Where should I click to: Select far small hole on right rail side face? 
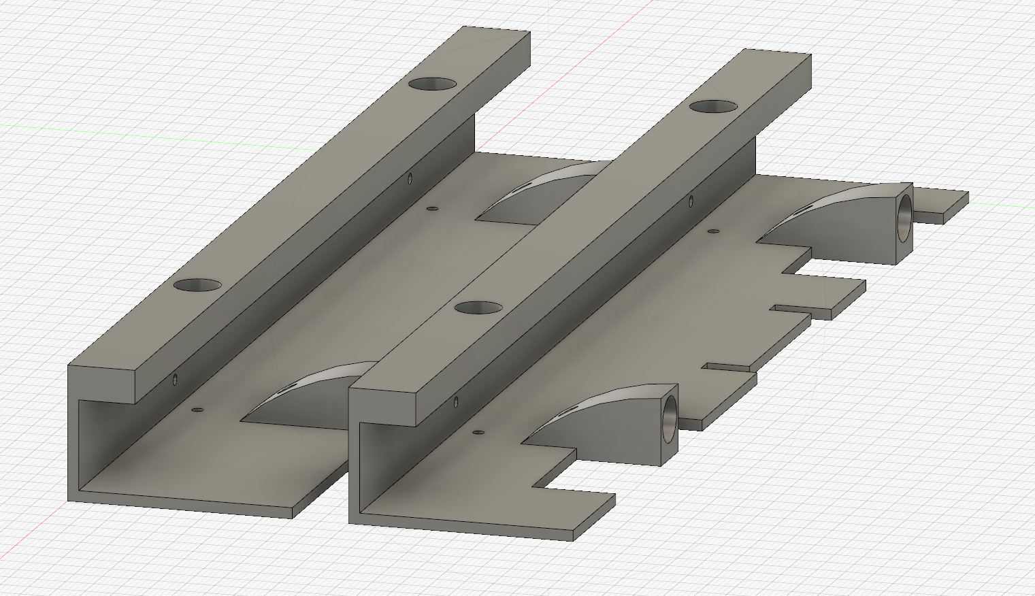[691, 201]
